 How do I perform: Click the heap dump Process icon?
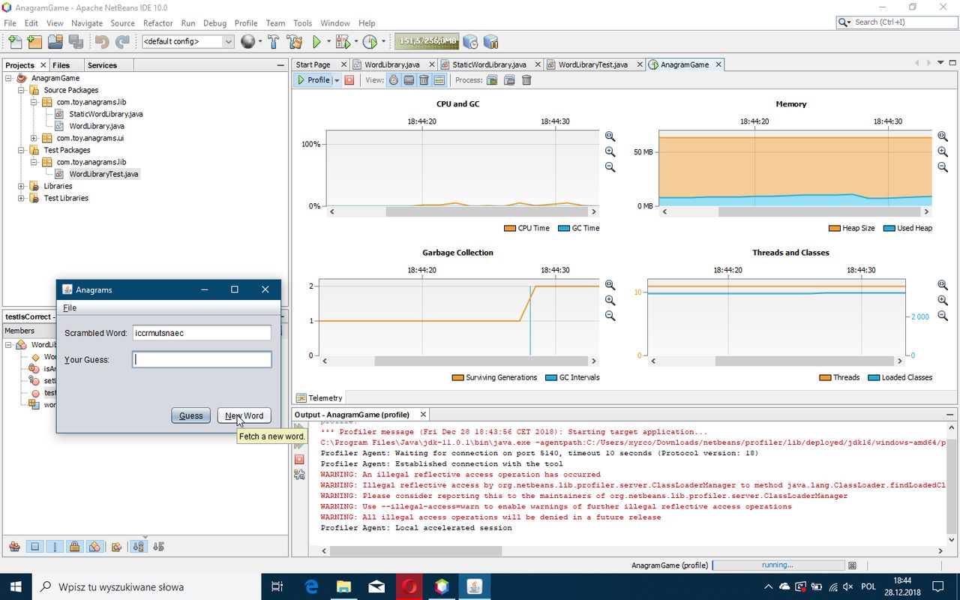(x=509, y=79)
